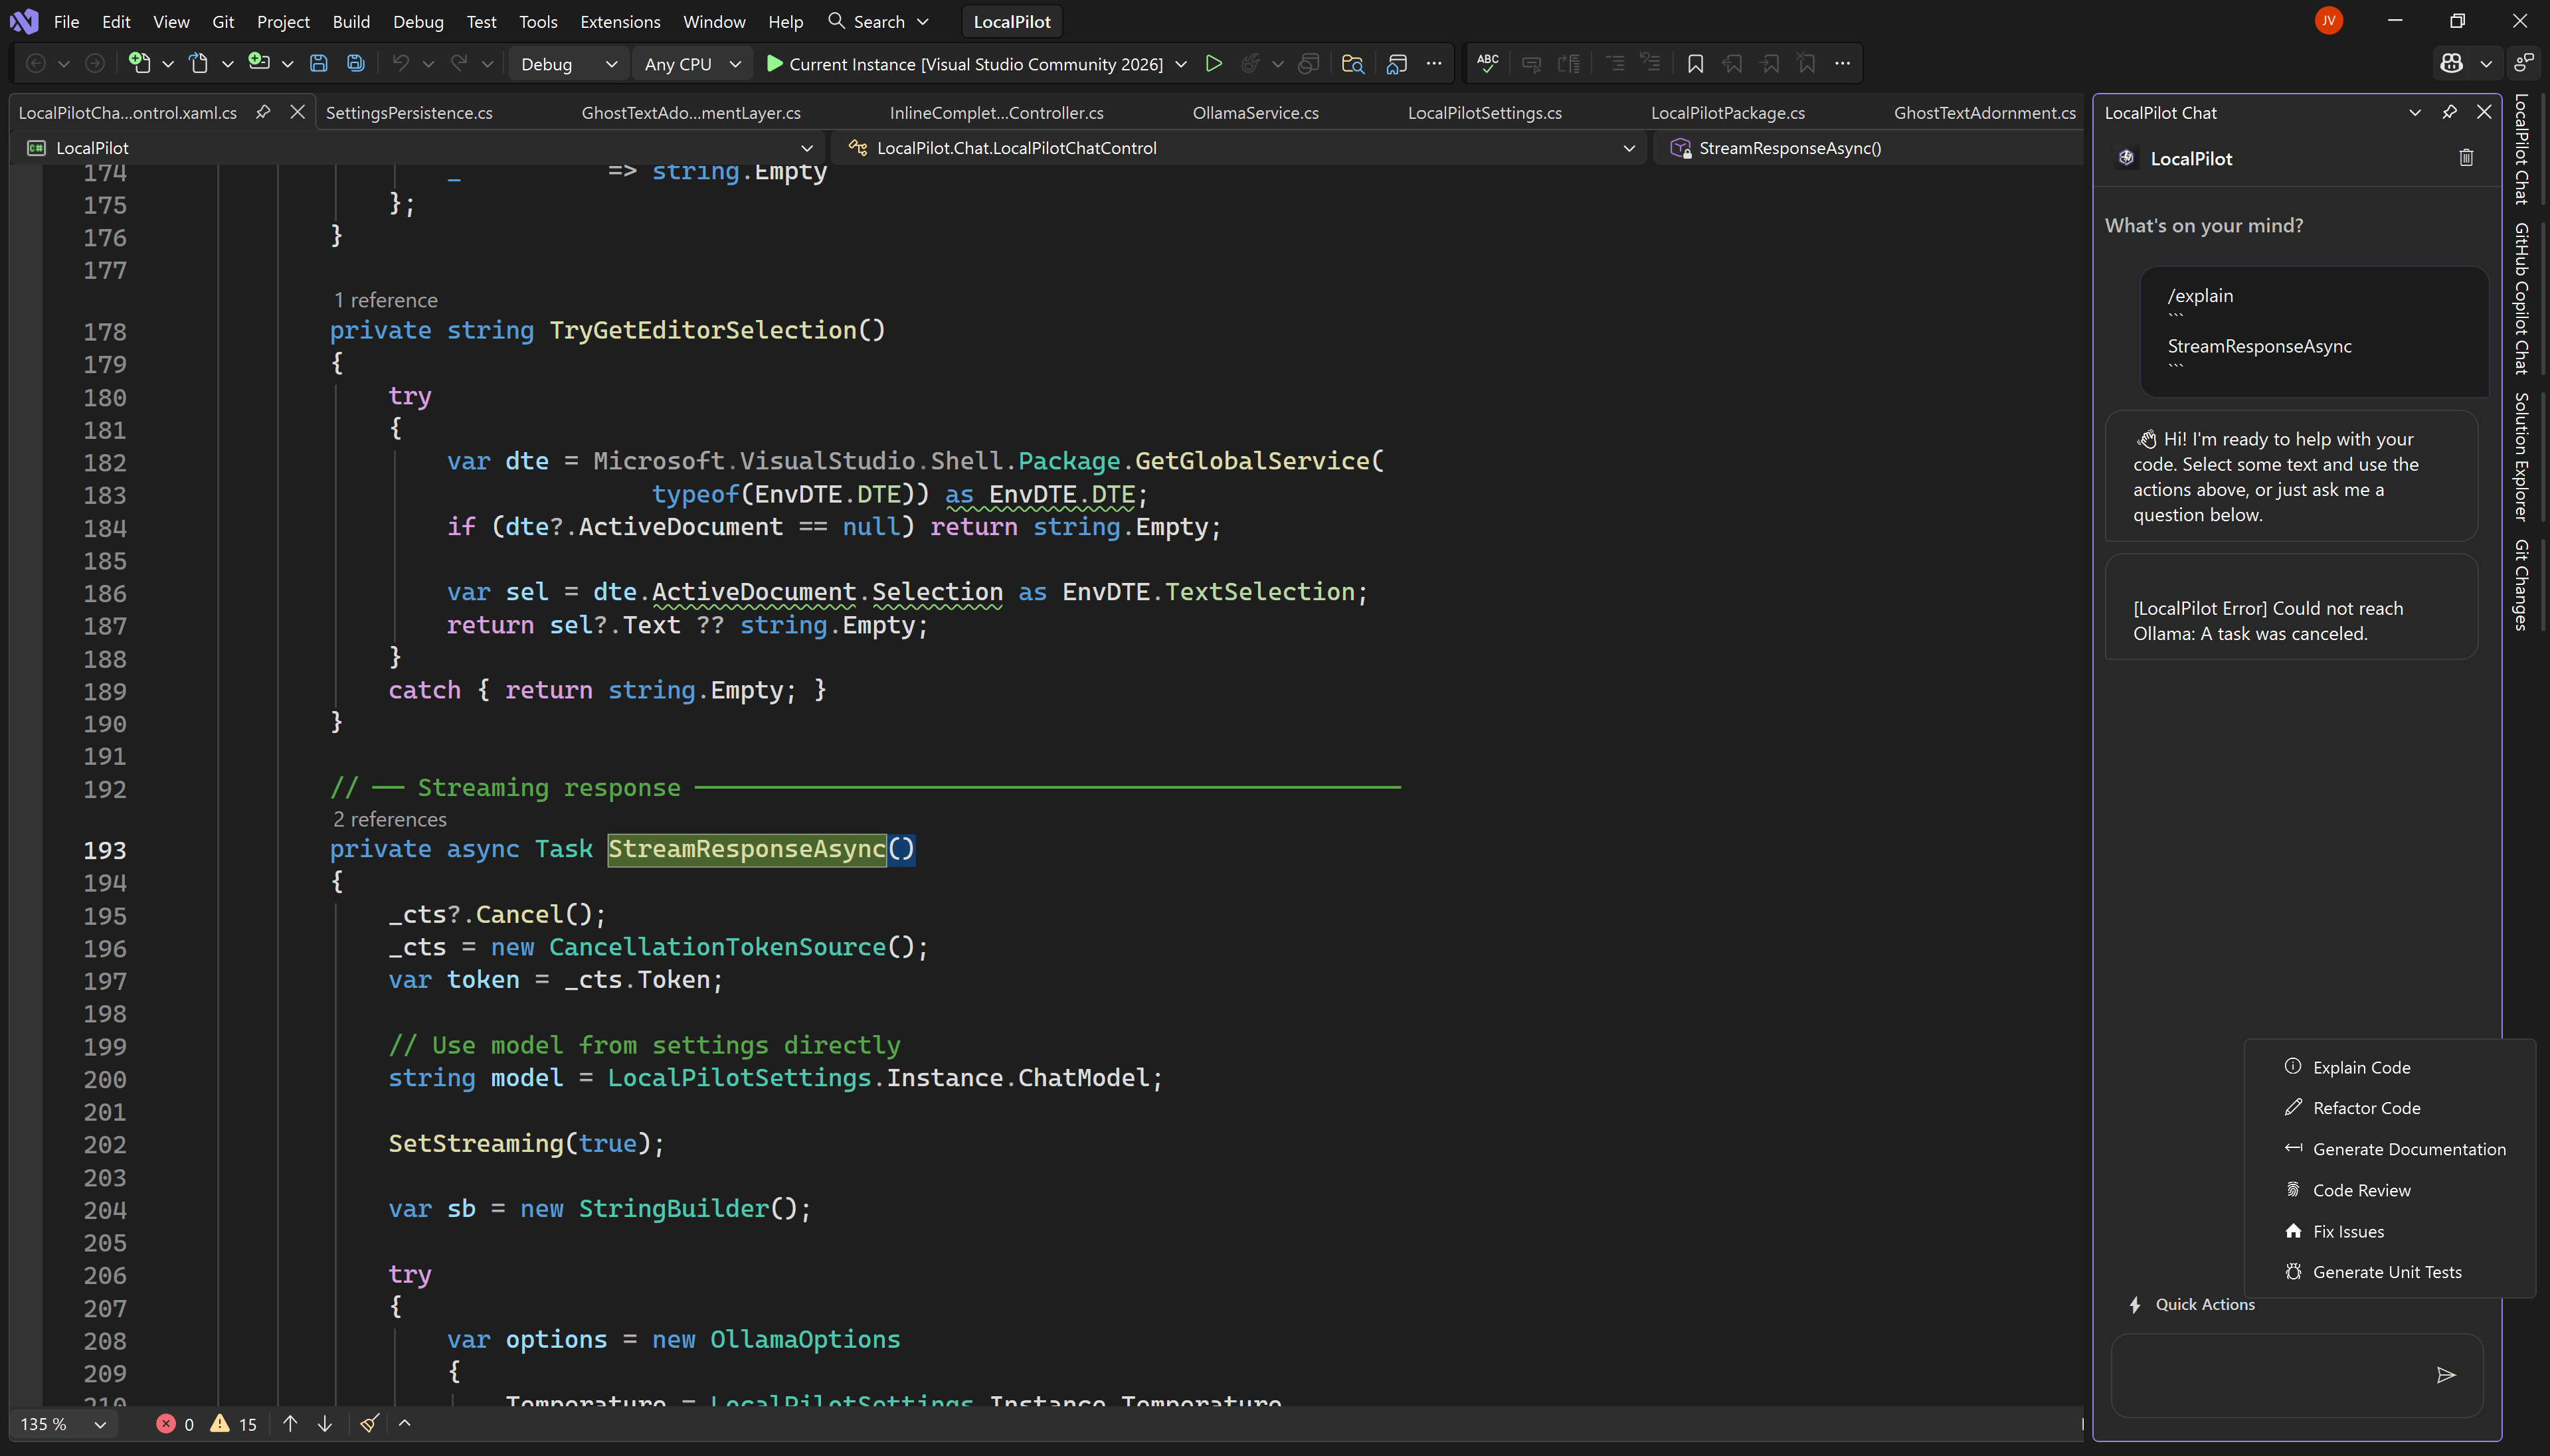This screenshot has height=1456, width=2550.
Task: Click the Save file toolbar icon
Action: coord(318,64)
